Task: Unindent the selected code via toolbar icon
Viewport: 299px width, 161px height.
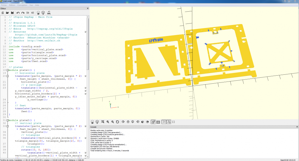Action: coord(28,13)
